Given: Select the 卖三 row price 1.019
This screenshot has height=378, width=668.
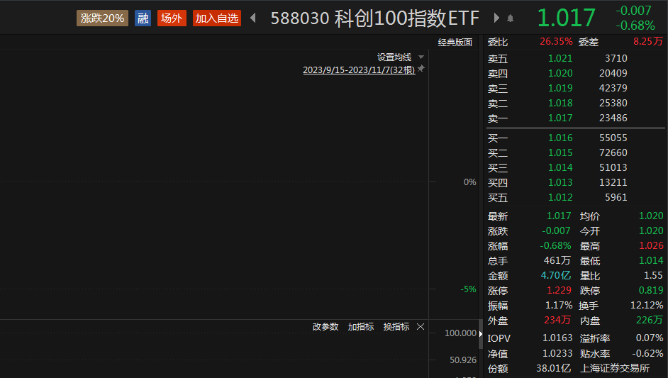Looking at the screenshot, I should click(x=560, y=88).
